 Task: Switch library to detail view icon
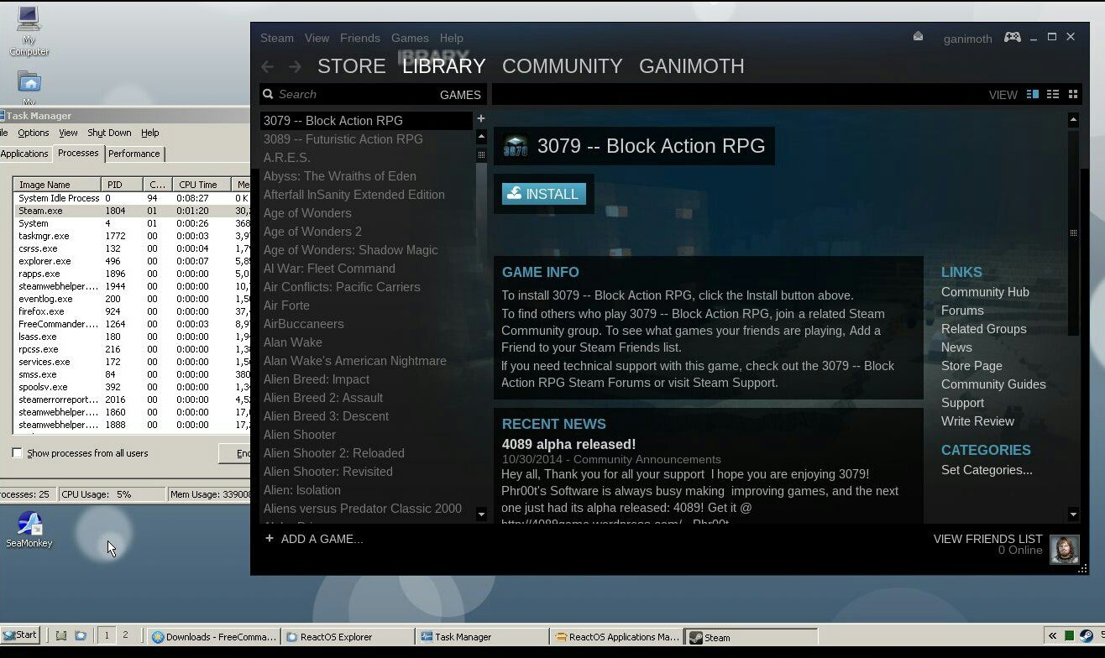click(x=1033, y=94)
